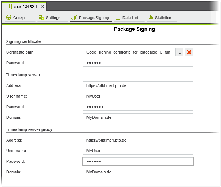Screen dimensions: 221x187
Task: Click the Cockpit steering wheel icon
Action: tap(9, 18)
